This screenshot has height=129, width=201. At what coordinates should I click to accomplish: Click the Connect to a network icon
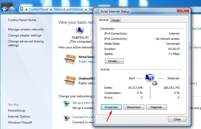67,118
